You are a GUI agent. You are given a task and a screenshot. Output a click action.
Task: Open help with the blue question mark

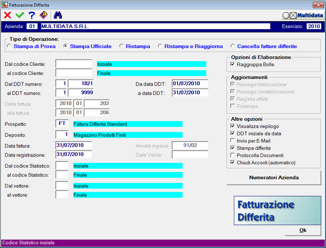(x=32, y=15)
